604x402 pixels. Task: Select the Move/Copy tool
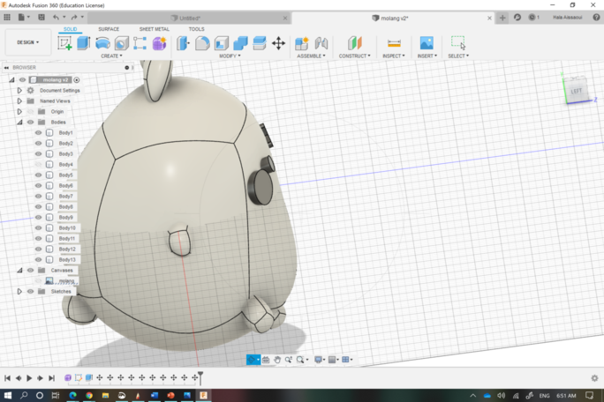click(278, 42)
